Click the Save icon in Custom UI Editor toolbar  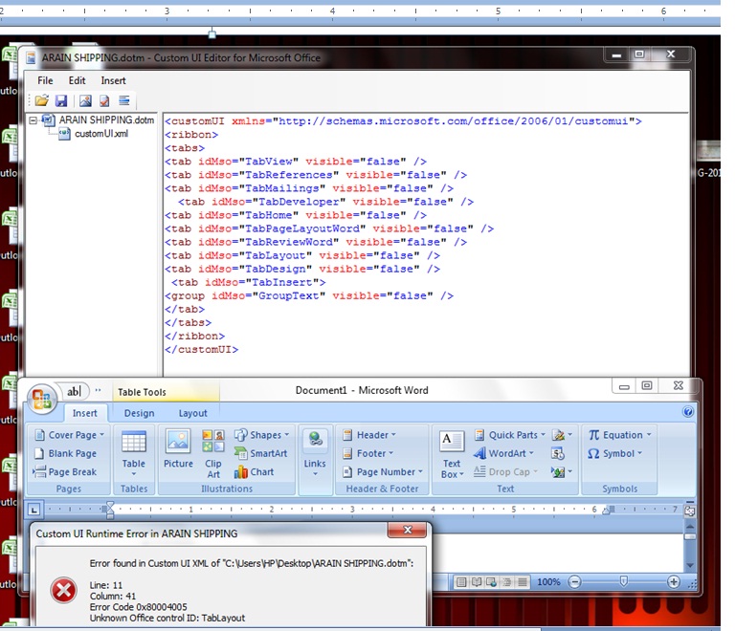[61, 100]
